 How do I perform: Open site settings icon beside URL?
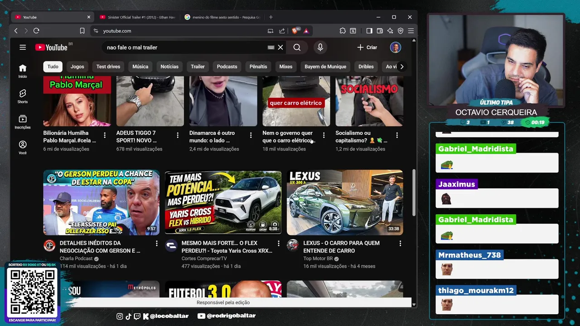point(95,31)
